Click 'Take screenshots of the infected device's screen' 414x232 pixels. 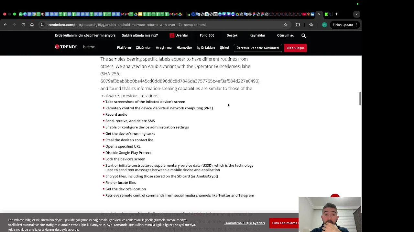[x=145, y=102]
